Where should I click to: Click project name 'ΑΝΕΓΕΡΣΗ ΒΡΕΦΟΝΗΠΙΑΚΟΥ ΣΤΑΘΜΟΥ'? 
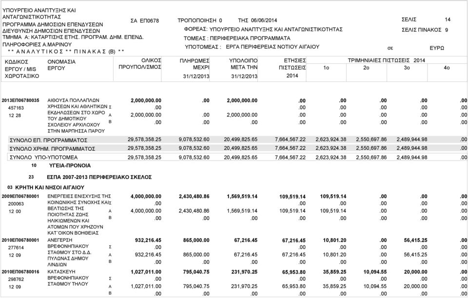pos(70,252)
